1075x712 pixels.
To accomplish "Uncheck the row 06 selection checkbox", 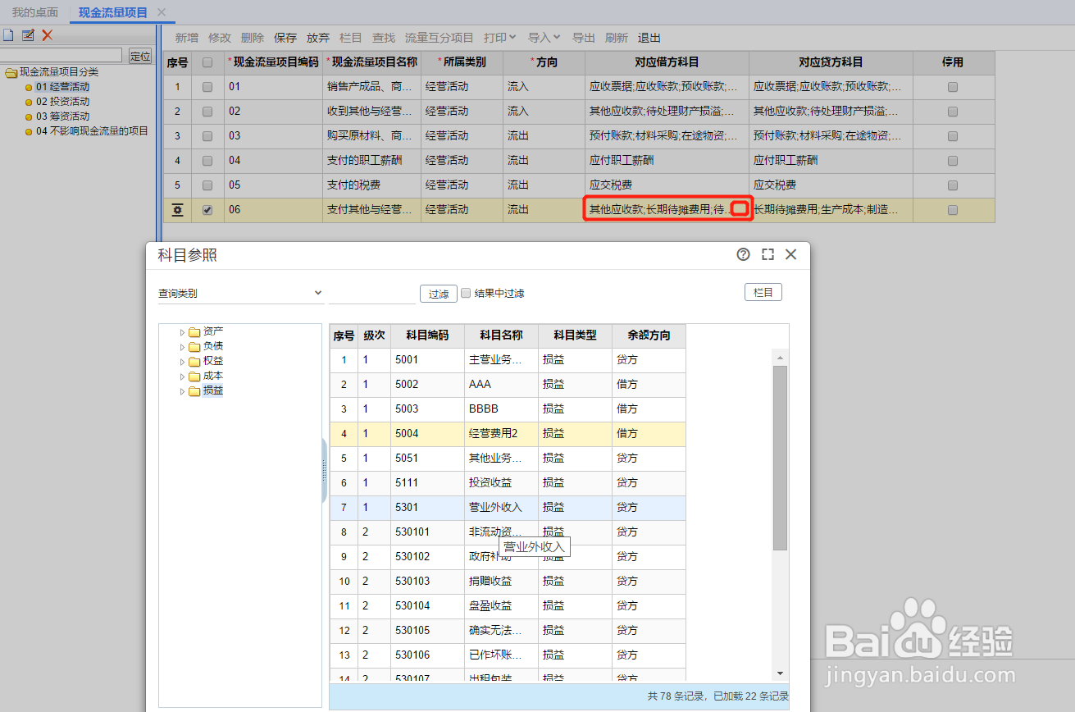I will 207,210.
